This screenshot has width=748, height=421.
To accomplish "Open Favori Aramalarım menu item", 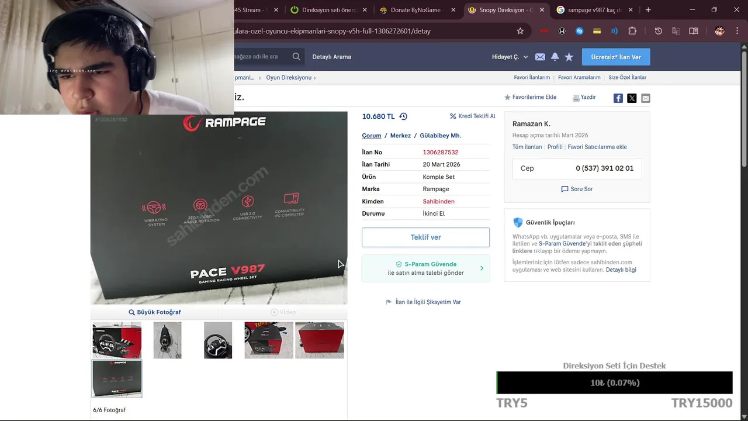I will (x=579, y=77).
